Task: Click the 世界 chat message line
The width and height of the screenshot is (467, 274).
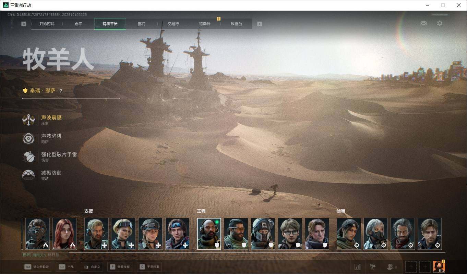Action: (x=40, y=255)
